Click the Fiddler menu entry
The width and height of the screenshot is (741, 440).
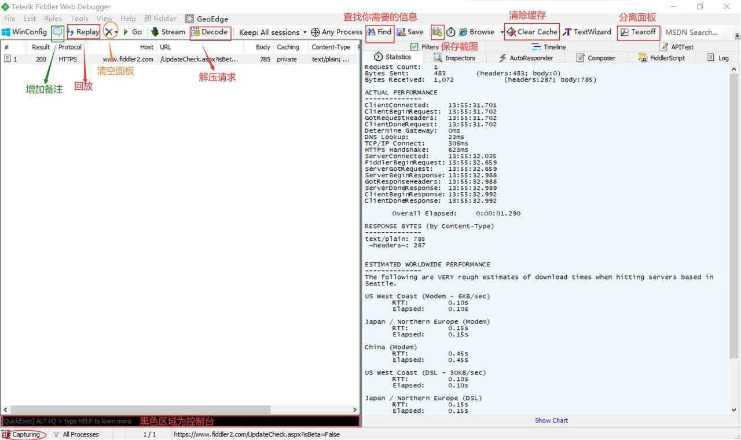[160, 19]
